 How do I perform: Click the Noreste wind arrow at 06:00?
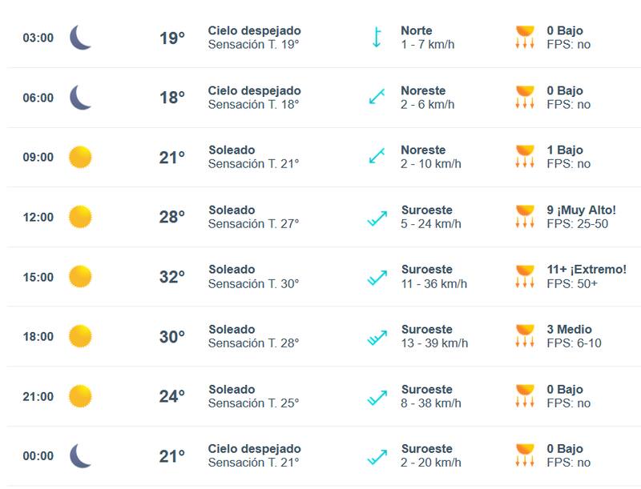(377, 98)
